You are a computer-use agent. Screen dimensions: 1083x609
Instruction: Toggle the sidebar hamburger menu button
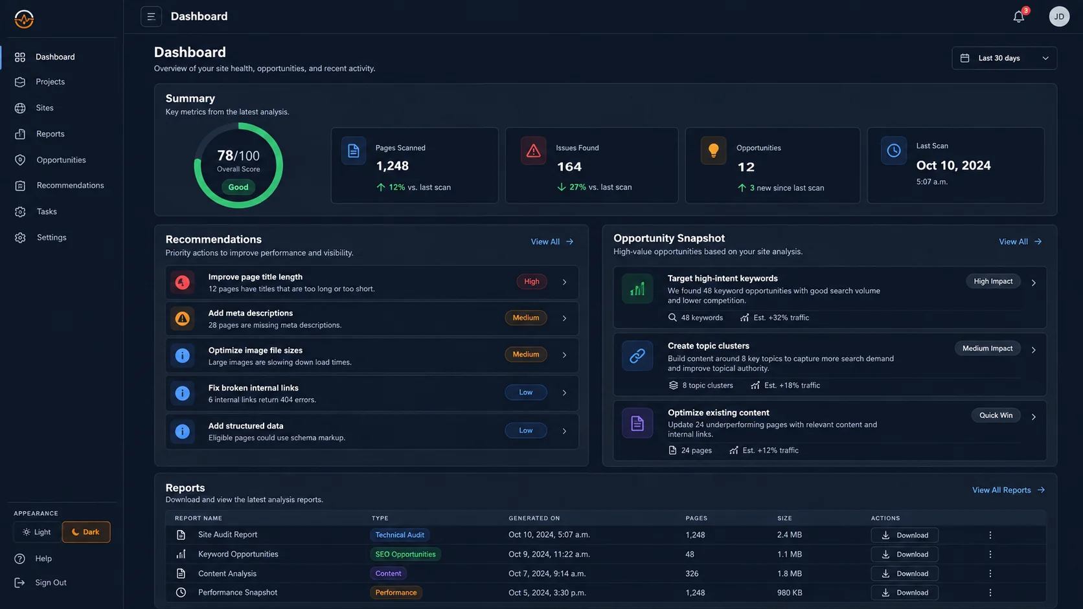(151, 17)
